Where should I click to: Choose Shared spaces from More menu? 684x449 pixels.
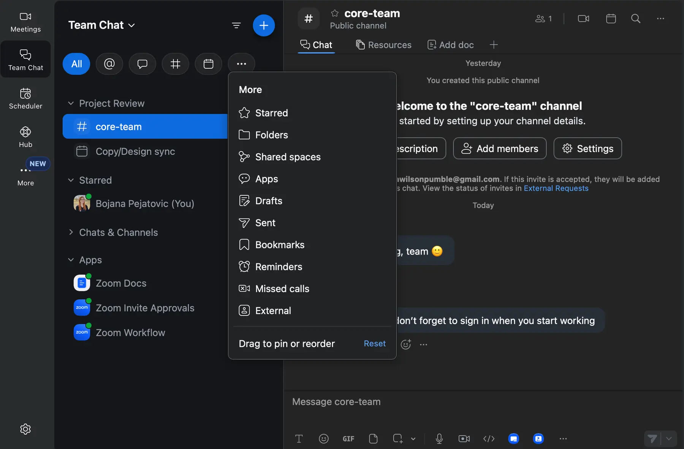[x=312, y=157]
